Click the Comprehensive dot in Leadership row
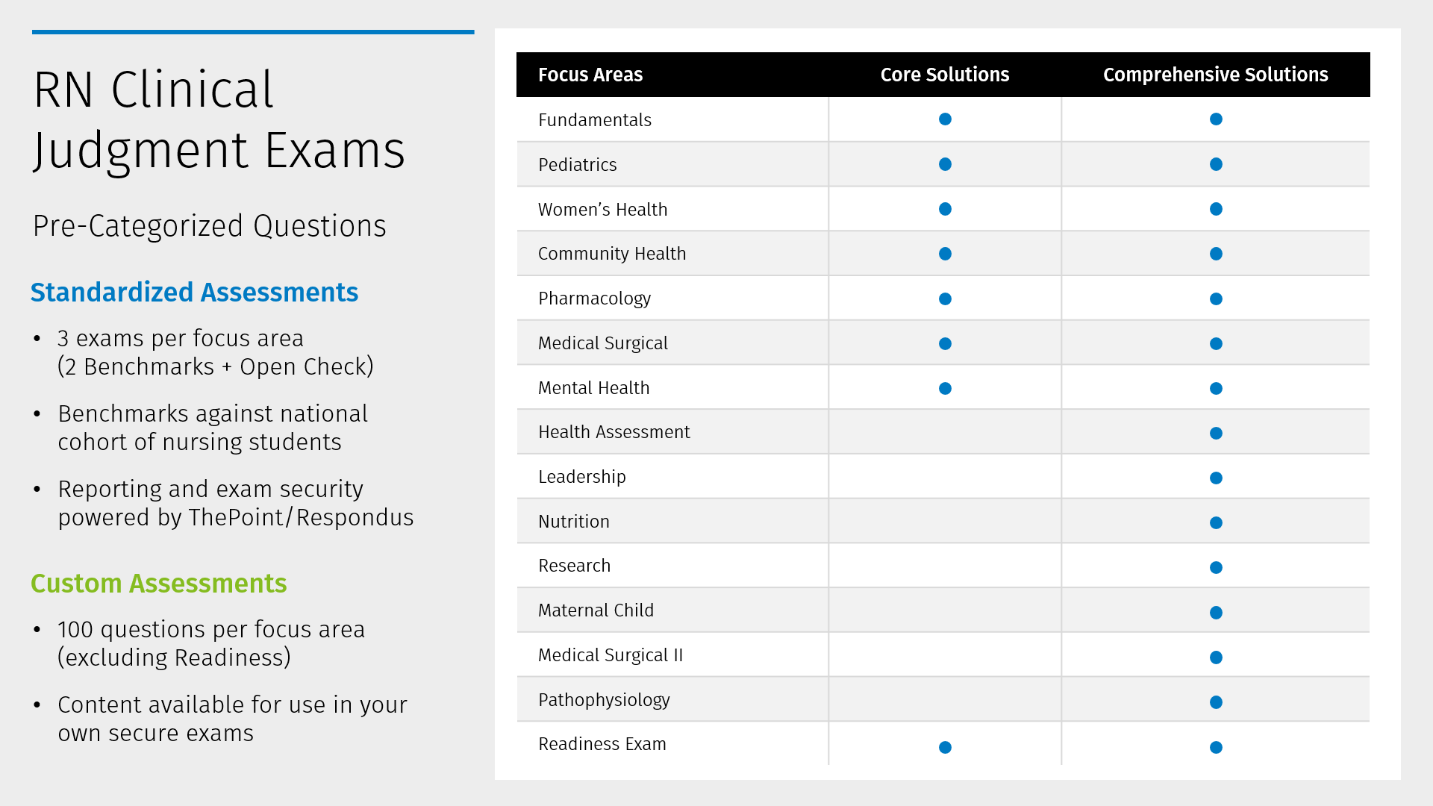 pyautogui.click(x=1216, y=478)
